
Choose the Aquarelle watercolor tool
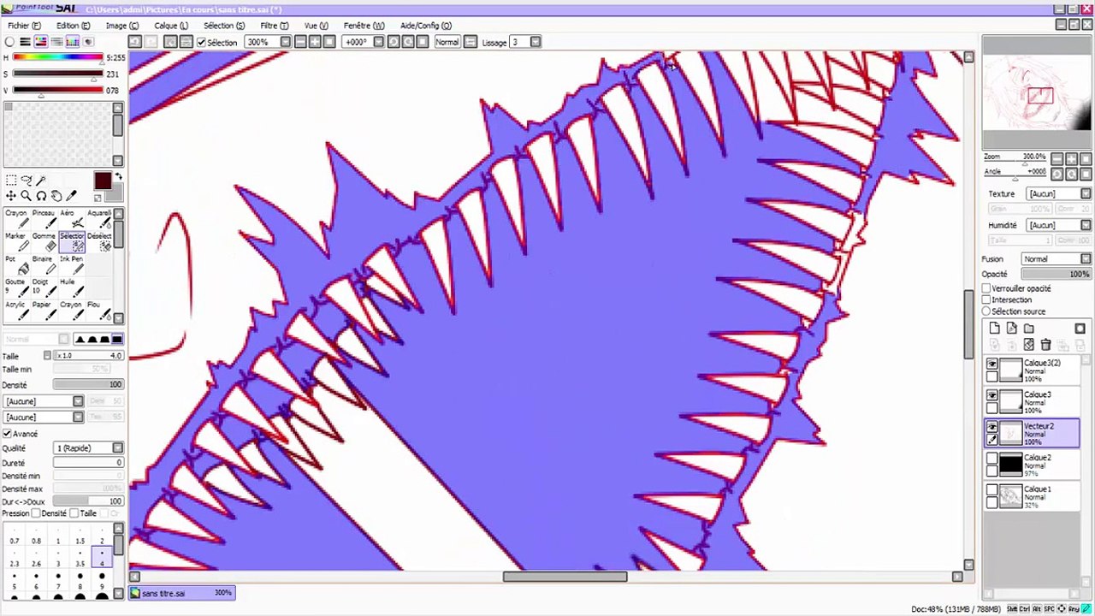(99, 218)
